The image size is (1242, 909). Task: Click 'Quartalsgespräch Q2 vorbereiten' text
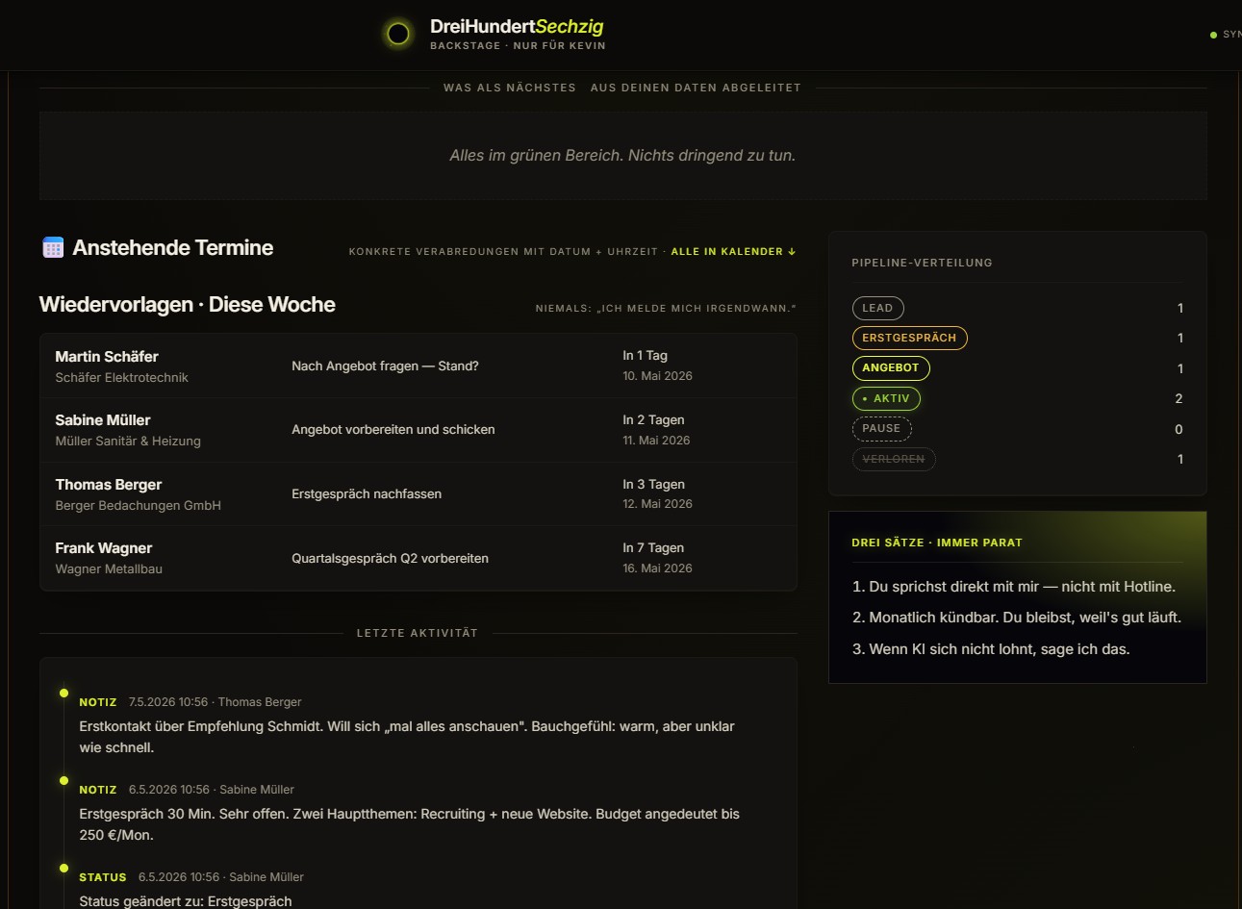coord(390,559)
